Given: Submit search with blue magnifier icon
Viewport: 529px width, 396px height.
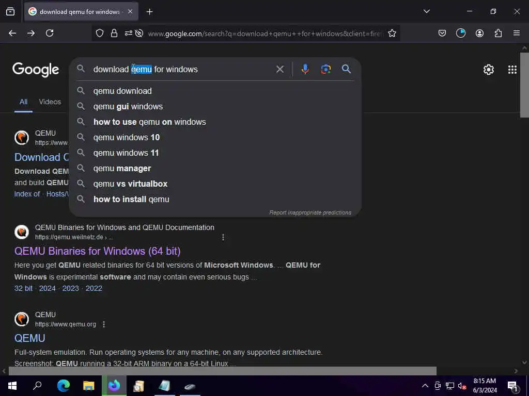Looking at the screenshot, I should pyautogui.click(x=346, y=69).
